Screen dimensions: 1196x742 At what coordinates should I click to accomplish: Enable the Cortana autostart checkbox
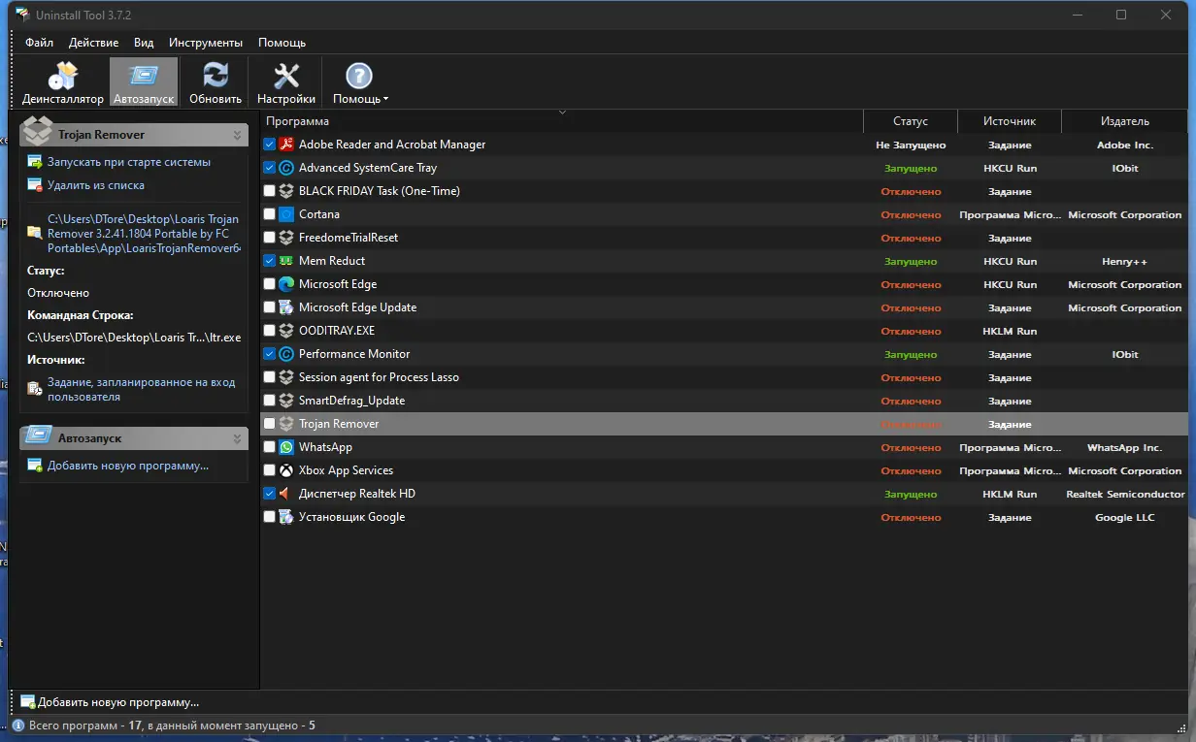(270, 214)
